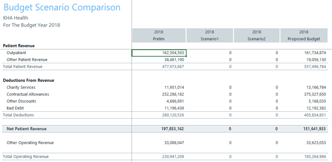This screenshot has height=162, width=332.
Task: Click the Total Deductions Prelim value
Action: [172, 115]
